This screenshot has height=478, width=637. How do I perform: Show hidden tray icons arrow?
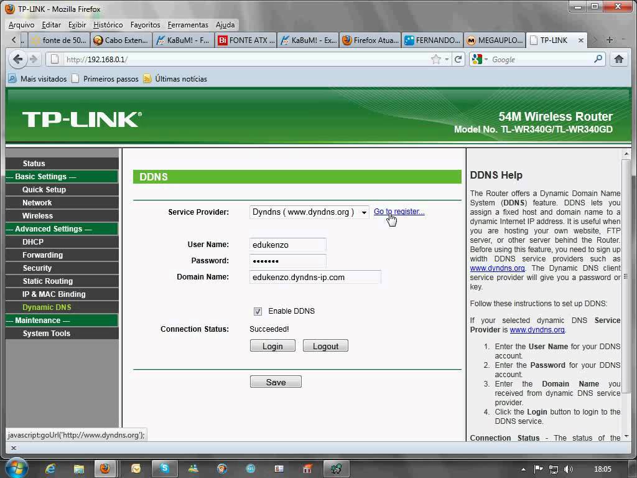pos(523,469)
